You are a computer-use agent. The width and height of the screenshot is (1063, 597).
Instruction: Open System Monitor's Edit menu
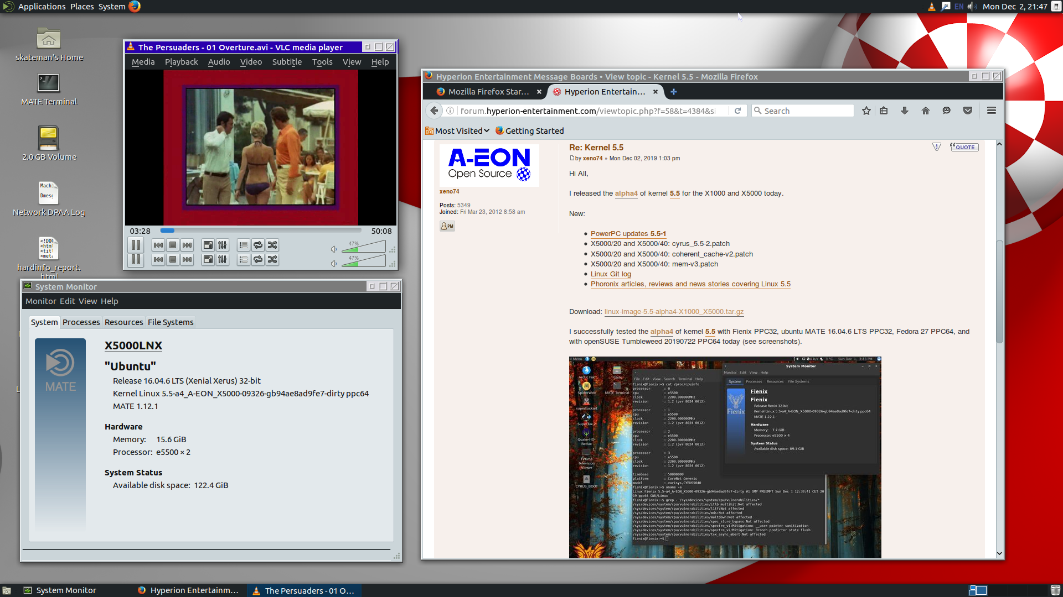pyautogui.click(x=68, y=301)
